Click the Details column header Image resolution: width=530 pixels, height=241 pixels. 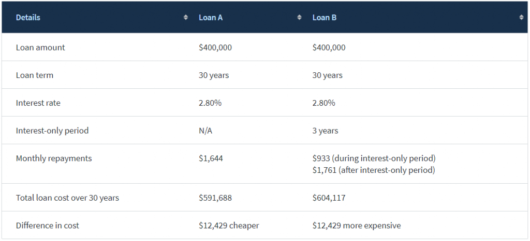click(x=28, y=18)
